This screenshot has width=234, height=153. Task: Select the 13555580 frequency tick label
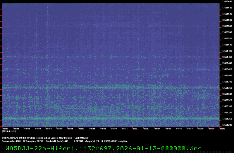click(227, 20)
